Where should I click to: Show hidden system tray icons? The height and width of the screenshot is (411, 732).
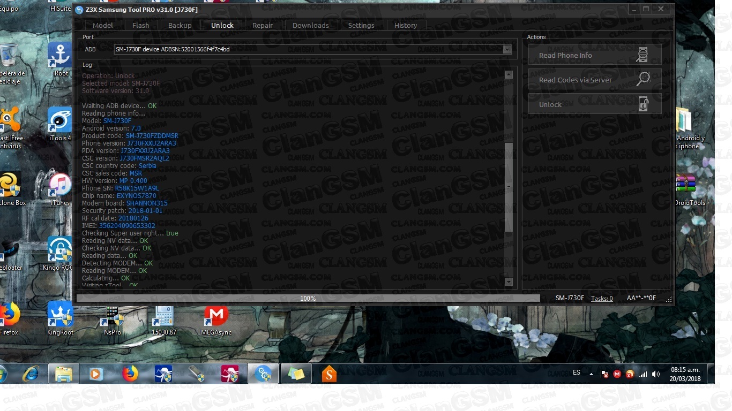point(592,374)
